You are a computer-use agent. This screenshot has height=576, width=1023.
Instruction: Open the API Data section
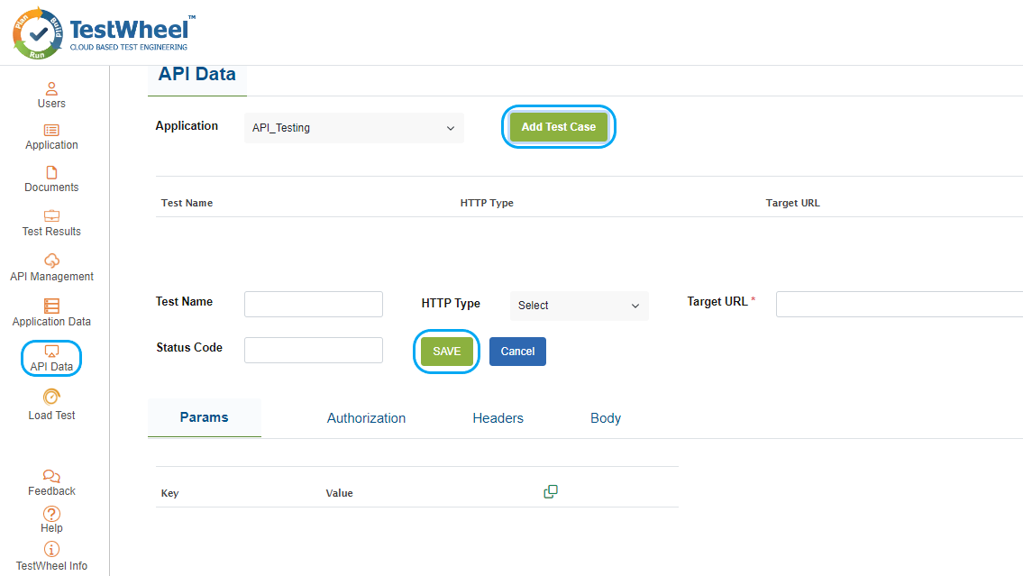pyautogui.click(x=50, y=358)
